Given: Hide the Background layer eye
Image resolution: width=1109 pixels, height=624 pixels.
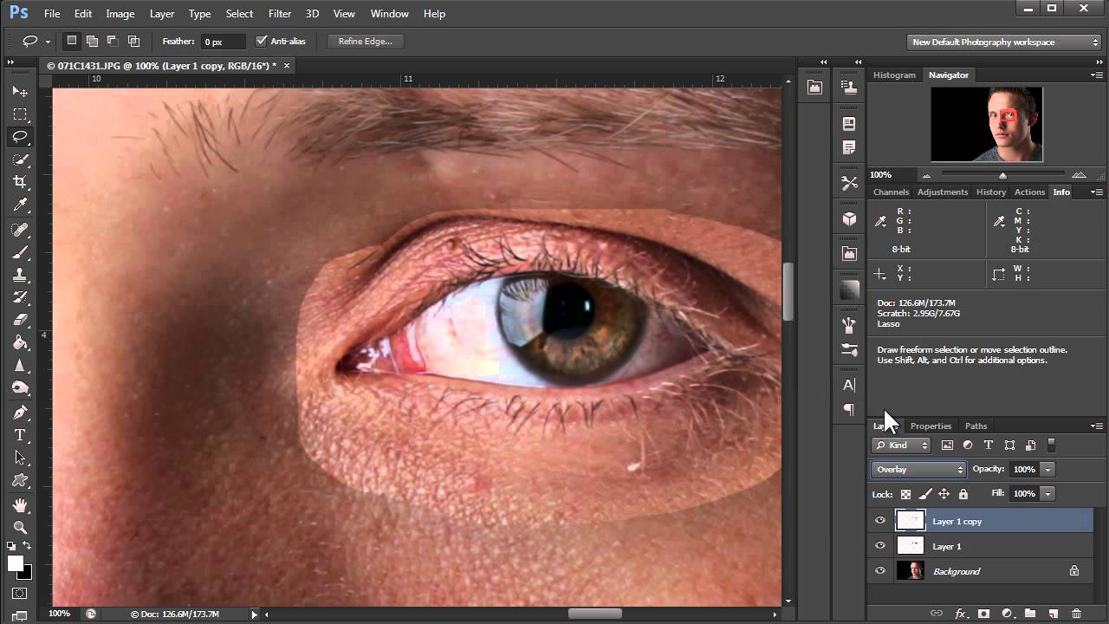Looking at the screenshot, I should 880,571.
